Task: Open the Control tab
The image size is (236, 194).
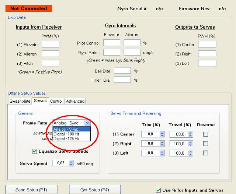Action: (x=56, y=101)
